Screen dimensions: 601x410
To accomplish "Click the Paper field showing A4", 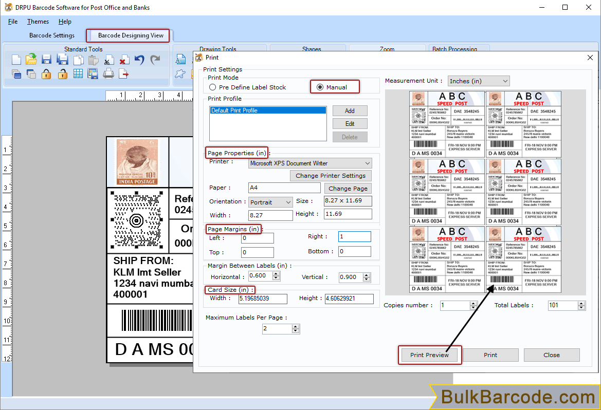I will 284,188.
